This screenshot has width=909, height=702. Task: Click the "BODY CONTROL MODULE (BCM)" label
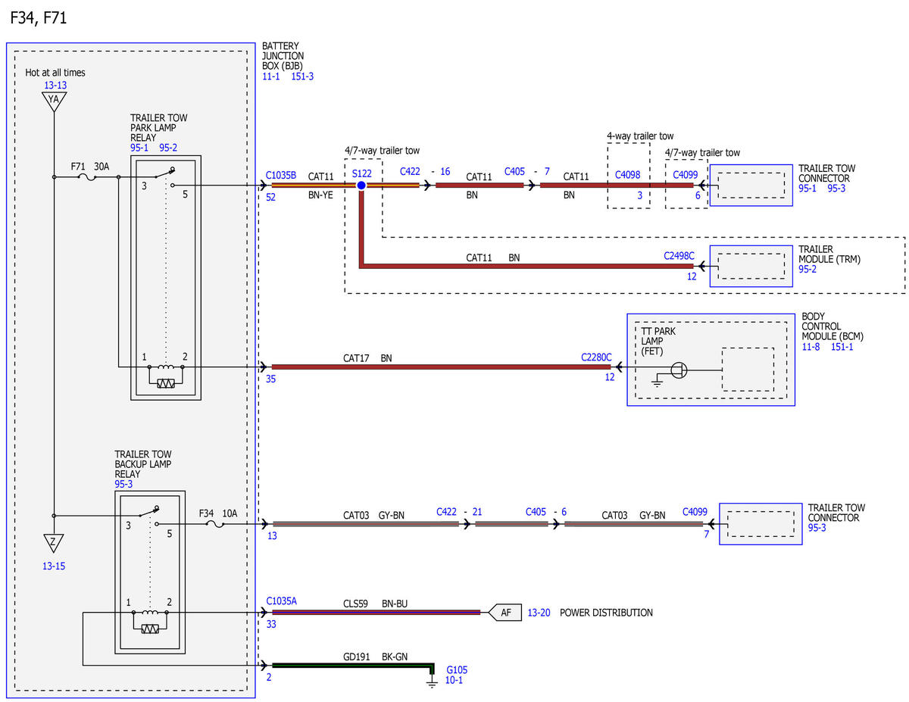click(832, 326)
